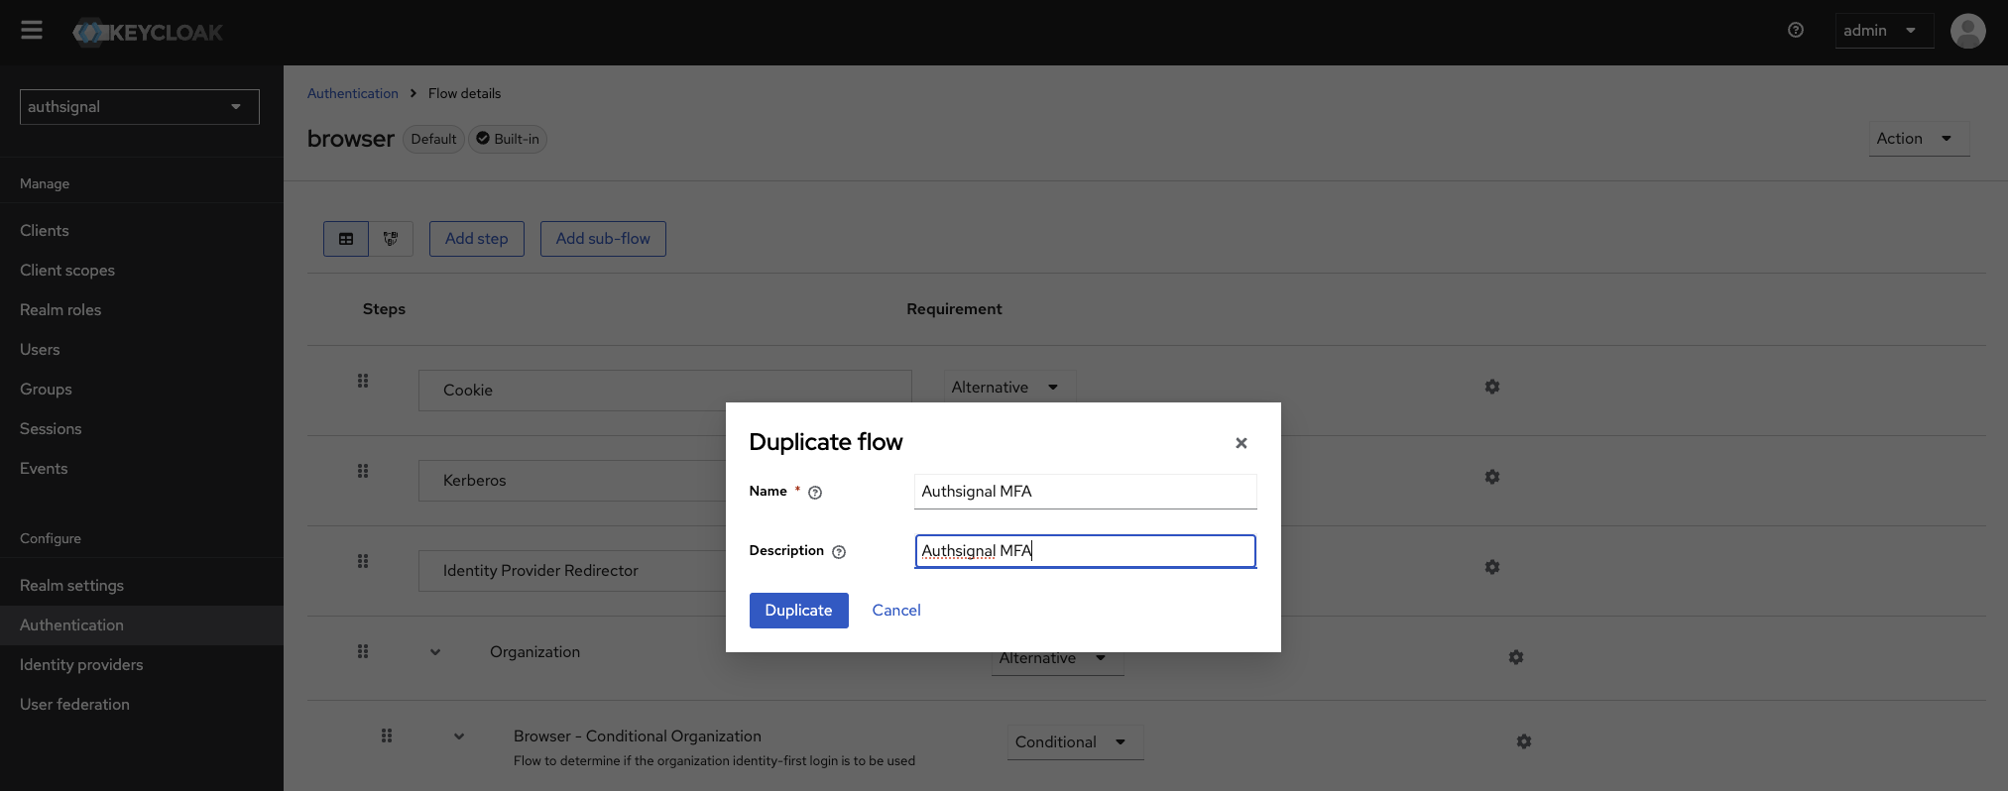Viewport: 2008px width, 791px height.
Task: Focus the Description input field
Action: coord(1086,551)
